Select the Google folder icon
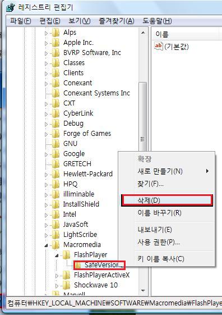This screenshot has height=315, width=222. tap(55, 154)
